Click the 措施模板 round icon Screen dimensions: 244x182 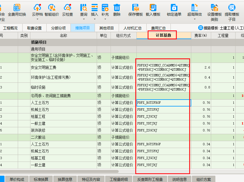[200, 28]
